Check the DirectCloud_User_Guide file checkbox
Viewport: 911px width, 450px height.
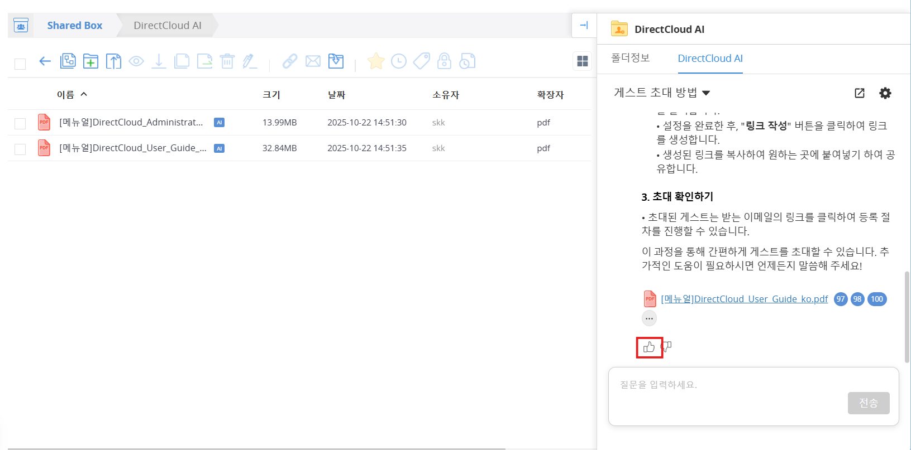coord(20,149)
